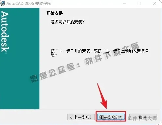Click the Autodesk logo in side banner
This screenshot has height=125, width=162.
coord(5,32)
